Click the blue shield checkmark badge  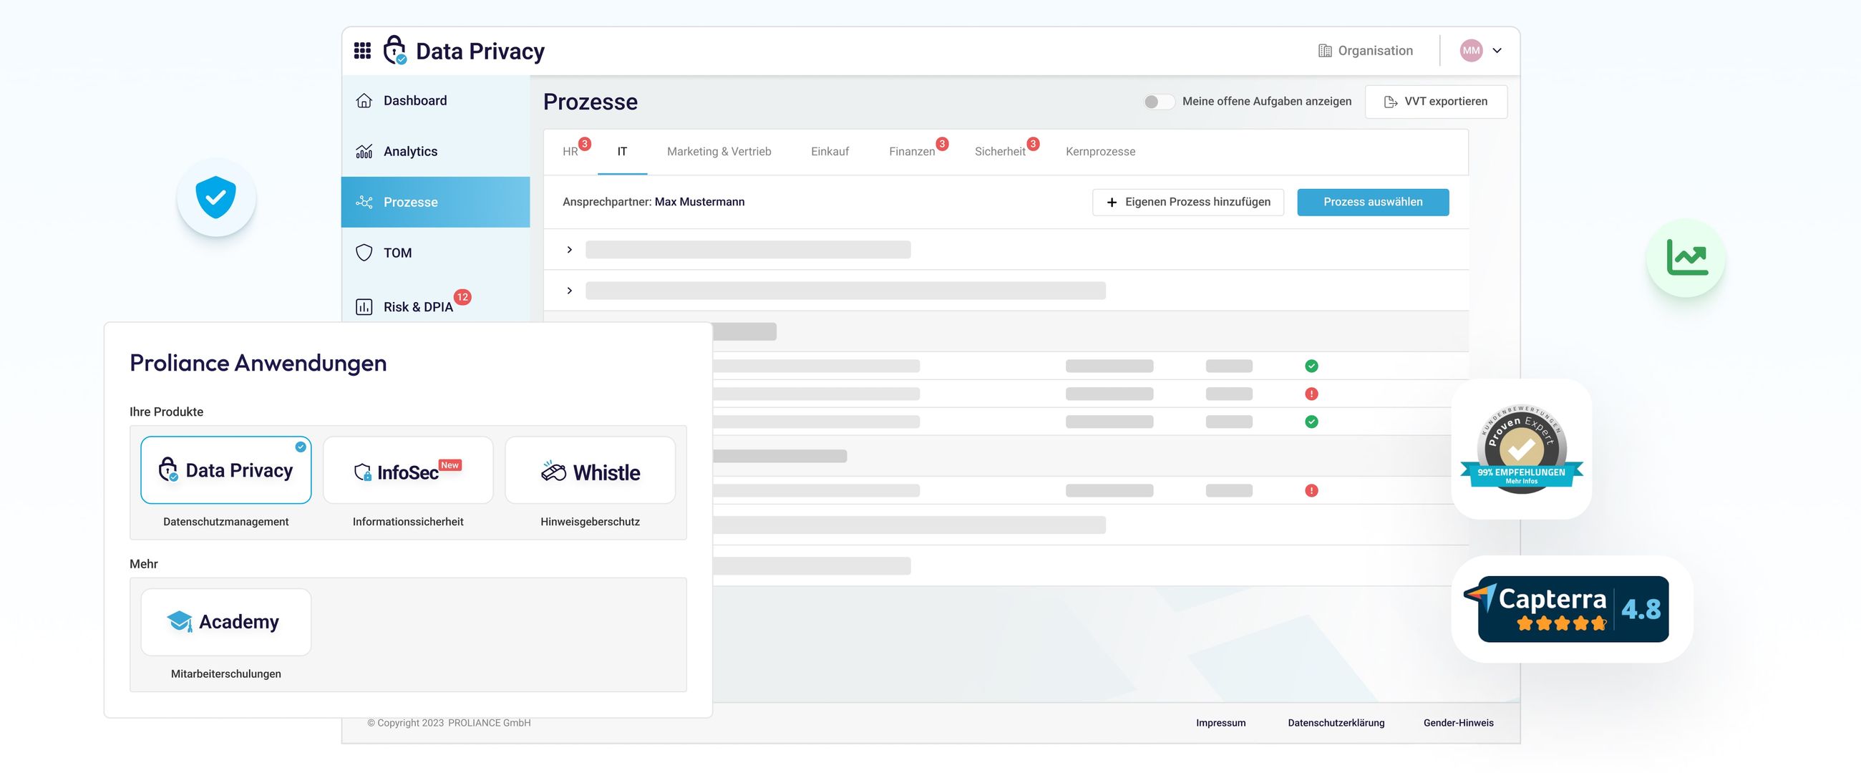pyautogui.click(x=216, y=198)
